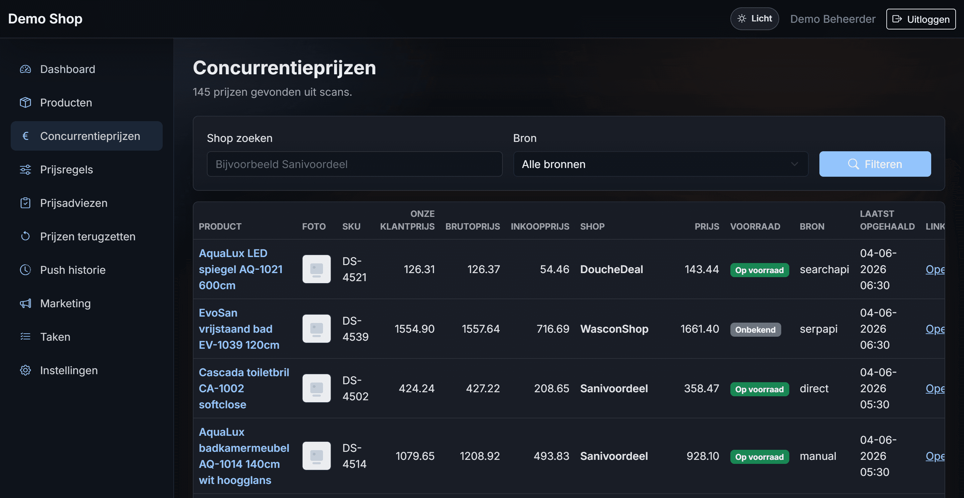This screenshot has height=498, width=964.
Task: Click the Prijzen terugzetten reset icon
Action: (25, 237)
